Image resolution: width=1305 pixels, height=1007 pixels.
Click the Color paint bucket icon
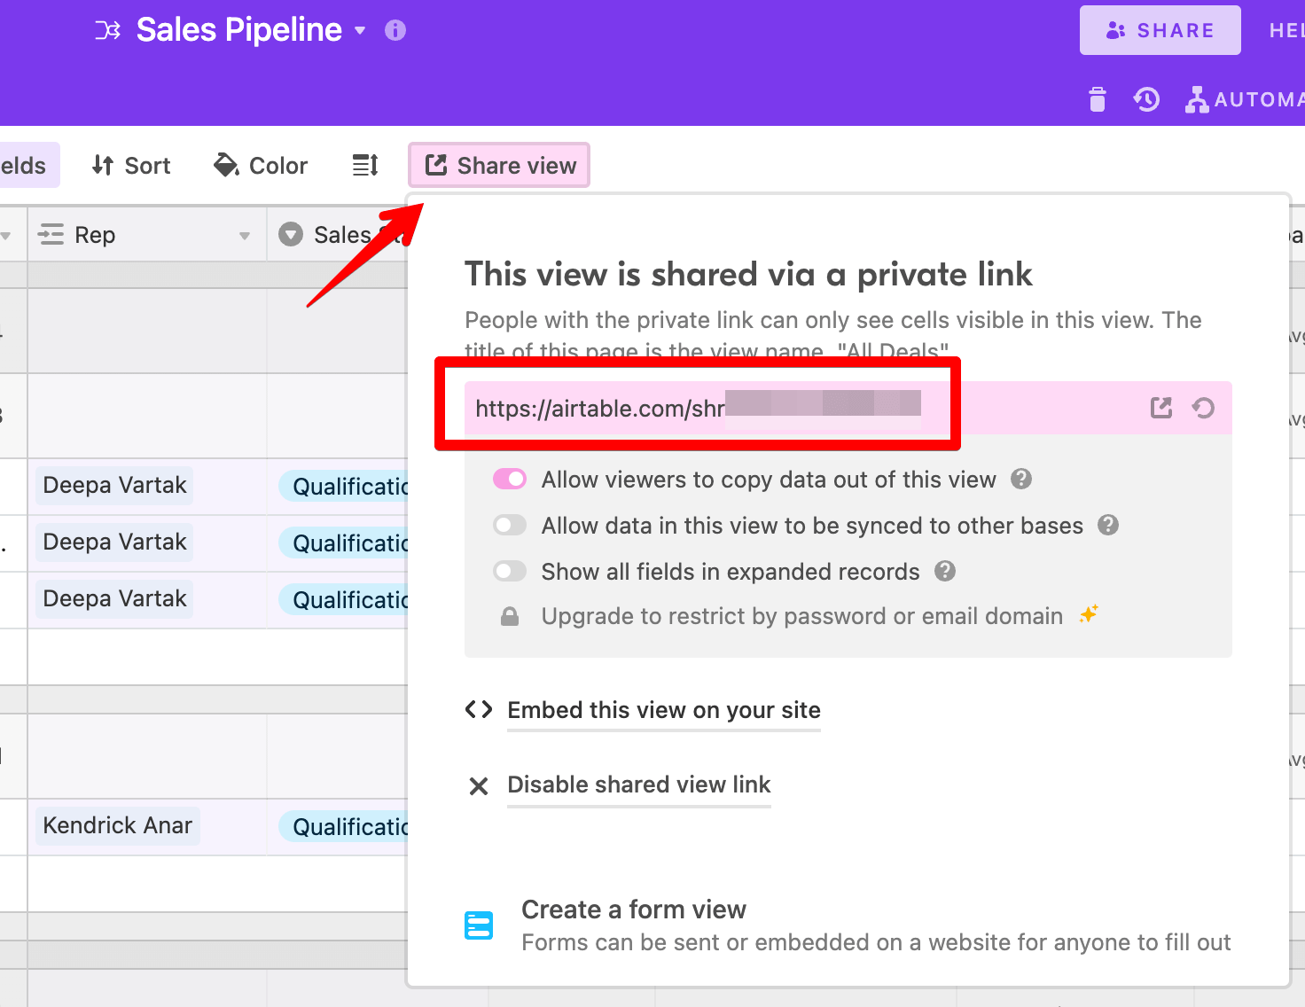(x=227, y=165)
